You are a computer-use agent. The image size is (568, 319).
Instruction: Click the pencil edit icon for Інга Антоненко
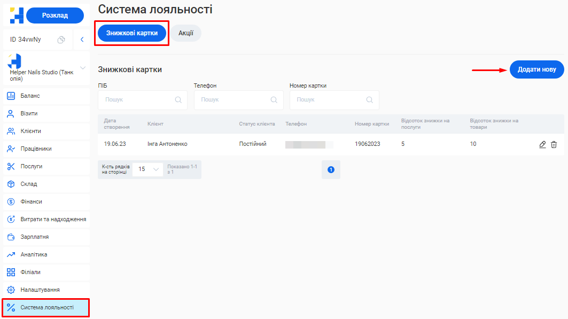[x=542, y=144]
